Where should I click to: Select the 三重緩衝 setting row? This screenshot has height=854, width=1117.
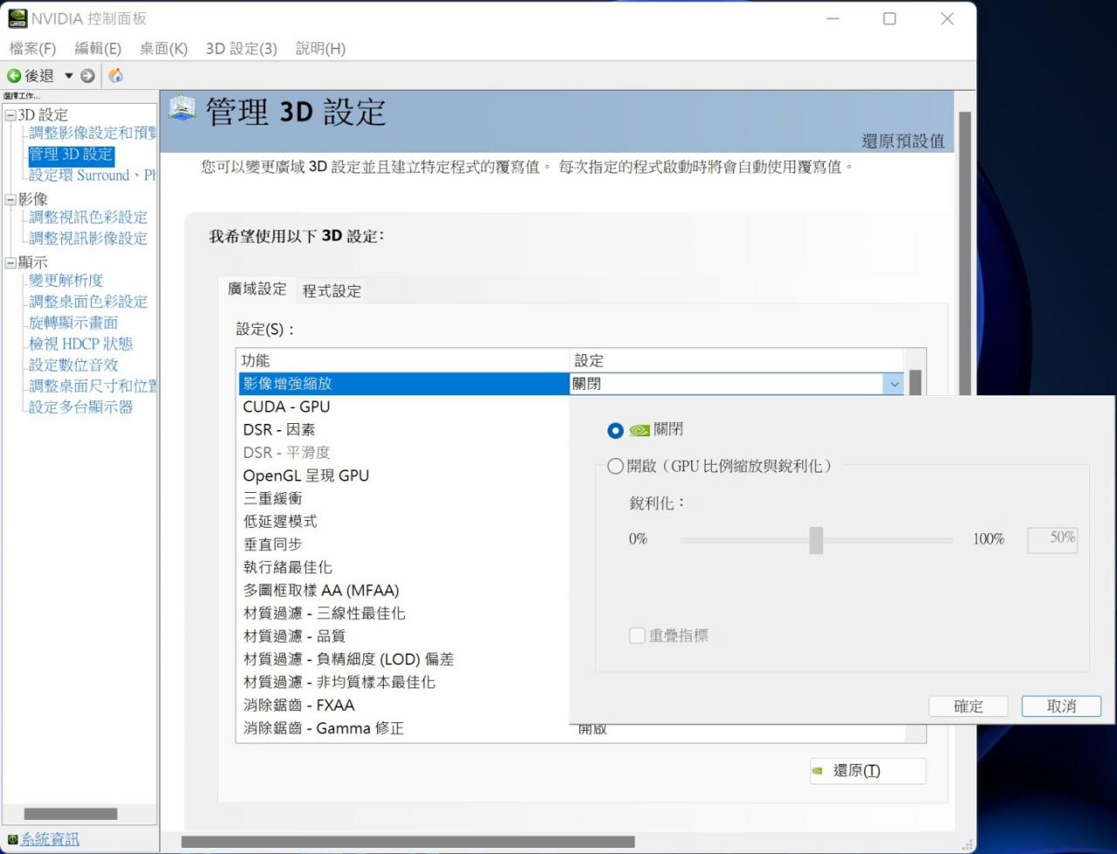(403, 499)
